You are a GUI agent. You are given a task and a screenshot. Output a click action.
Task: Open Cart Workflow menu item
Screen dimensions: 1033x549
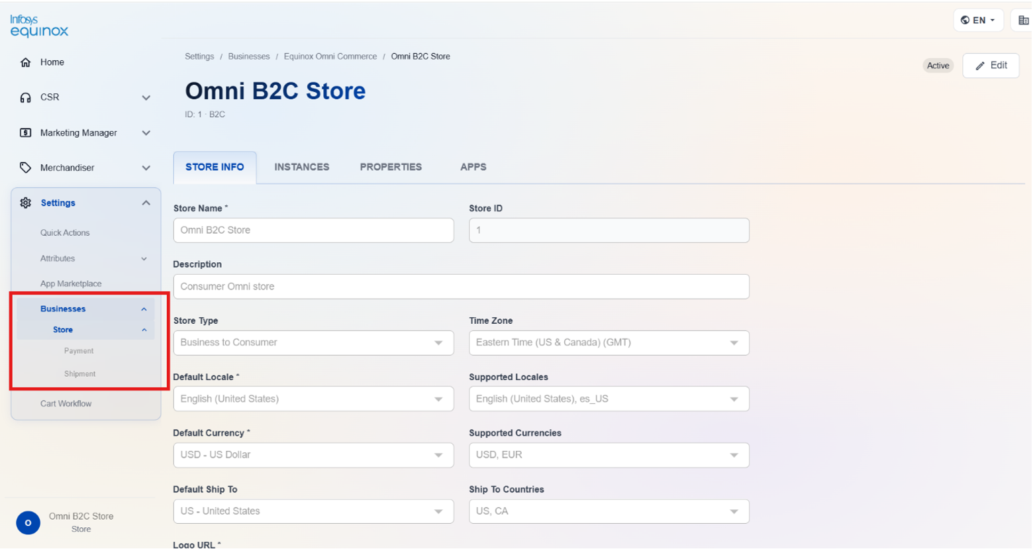[x=66, y=404]
